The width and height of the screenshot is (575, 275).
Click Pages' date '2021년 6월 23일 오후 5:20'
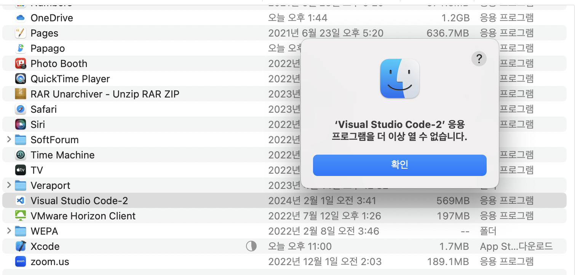(326, 33)
